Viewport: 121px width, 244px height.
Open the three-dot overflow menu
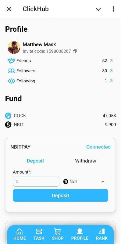113,9
